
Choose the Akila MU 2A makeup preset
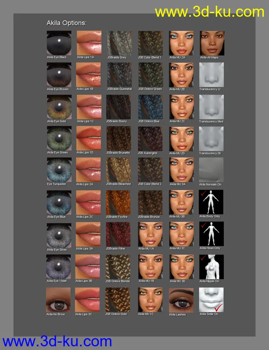[181, 43]
